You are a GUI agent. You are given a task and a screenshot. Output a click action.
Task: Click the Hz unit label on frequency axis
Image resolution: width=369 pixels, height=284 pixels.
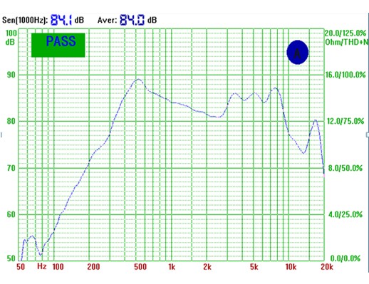(42, 266)
